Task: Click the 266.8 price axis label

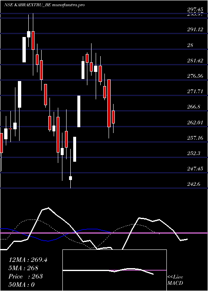Action: 194,107
